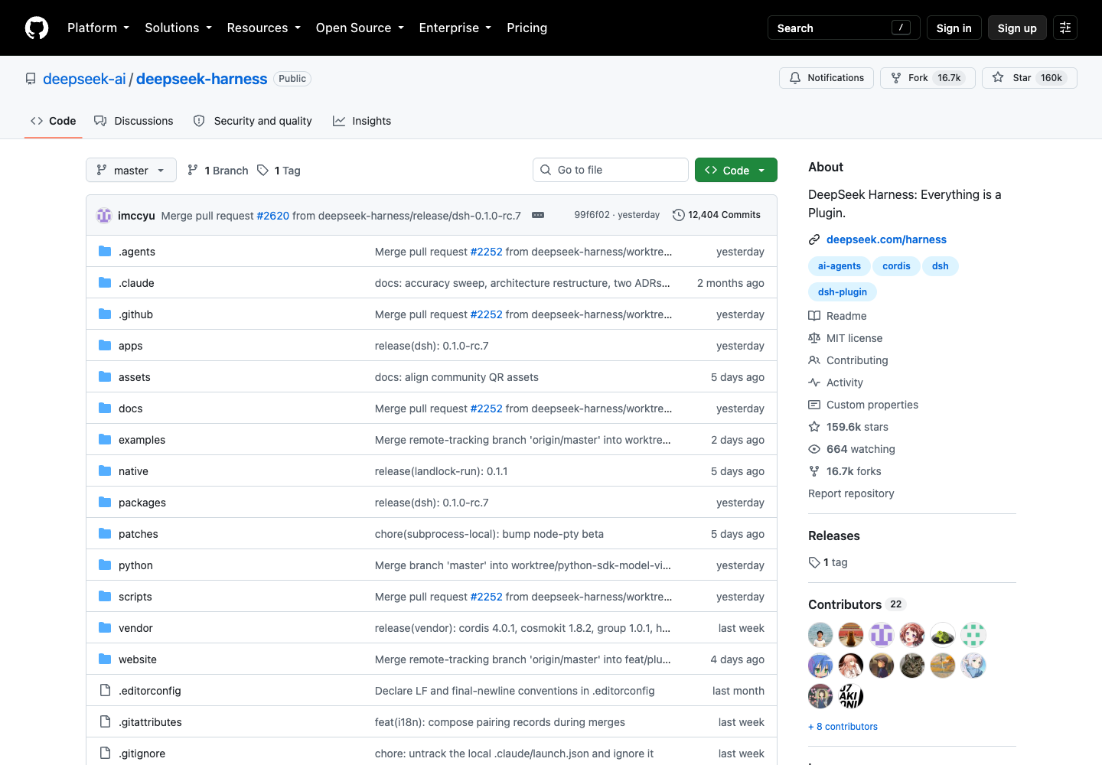Expand the Open Source menu
The width and height of the screenshot is (1102, 765).
pos(360,28)
